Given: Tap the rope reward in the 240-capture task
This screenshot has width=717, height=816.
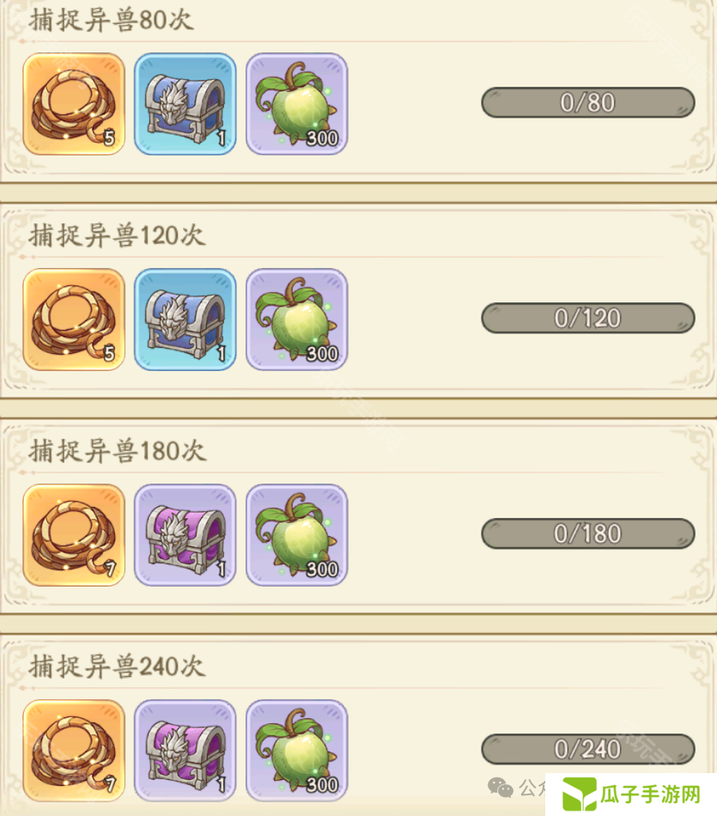Looking at the screenshot, I should point(74,751).
